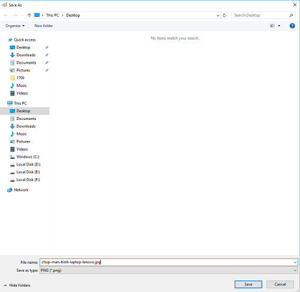Click New folder in the toolbar
Viewport: 300px width, 292px height.
pyautogui.click(x=44, y=26)
